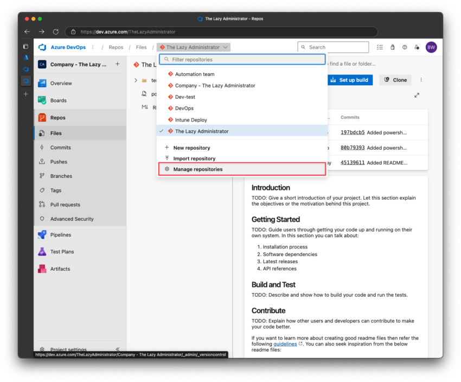Choose the Dev-test repository
The width and height of the screenshot is (461, 382).
click(242, 97)
